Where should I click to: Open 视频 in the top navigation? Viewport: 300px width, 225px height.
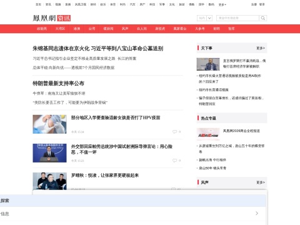point(58,4)
